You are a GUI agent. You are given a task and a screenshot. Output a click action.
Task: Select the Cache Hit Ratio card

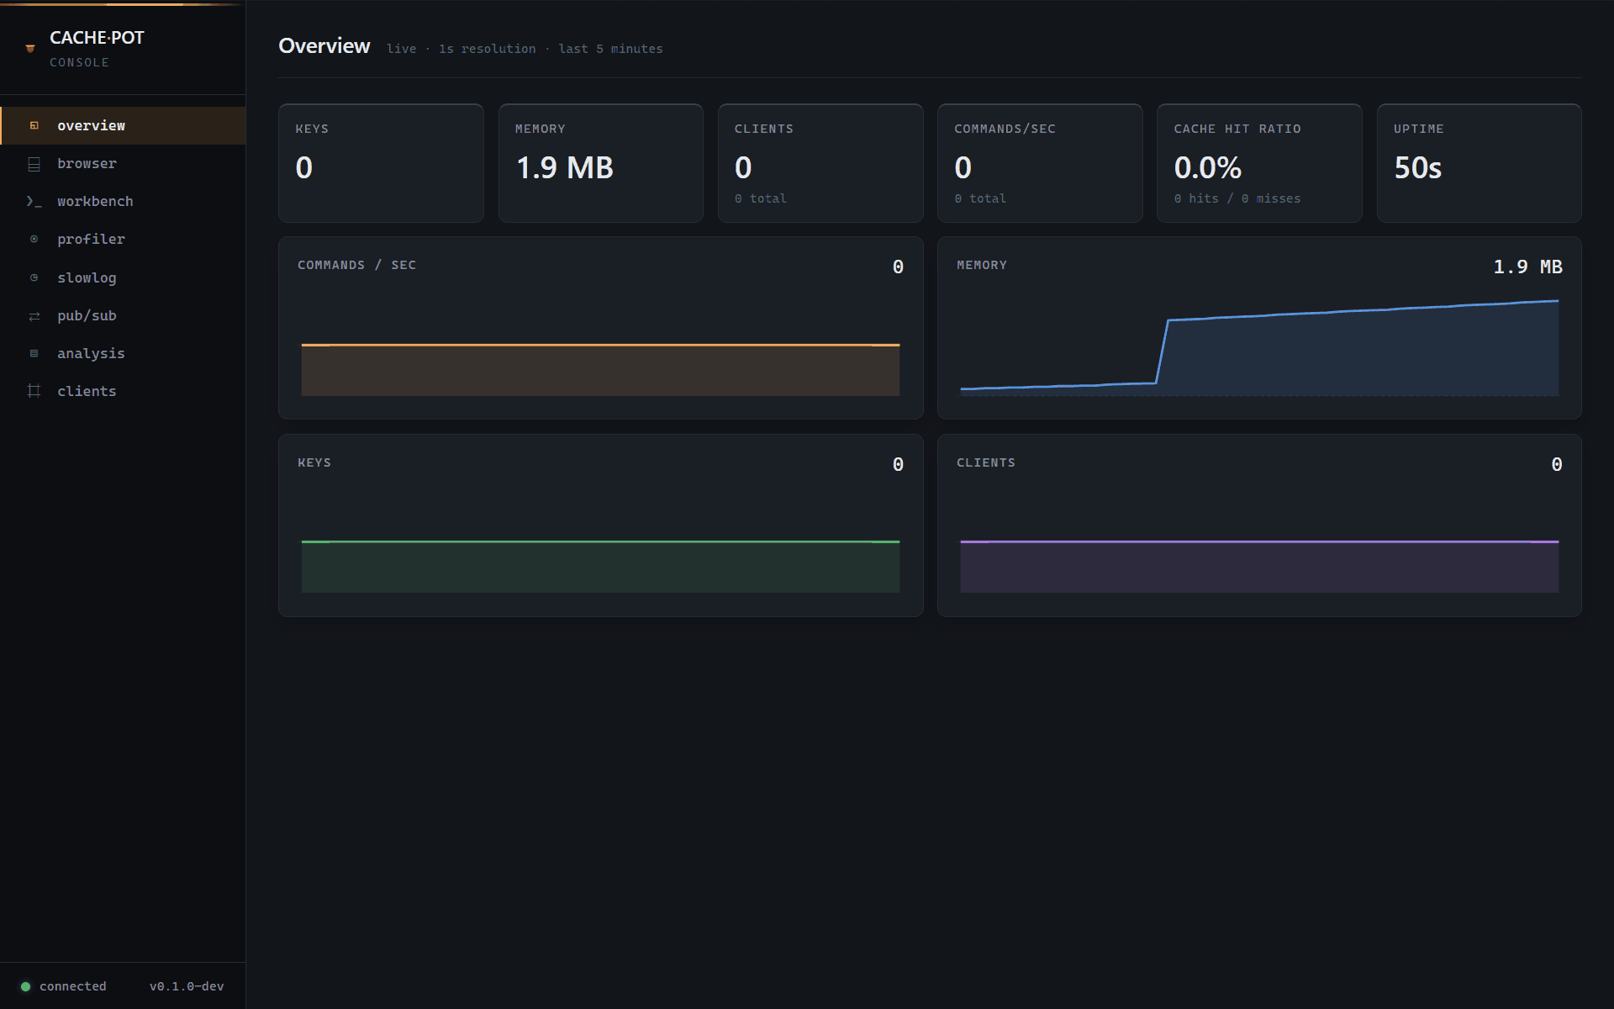1259,163
